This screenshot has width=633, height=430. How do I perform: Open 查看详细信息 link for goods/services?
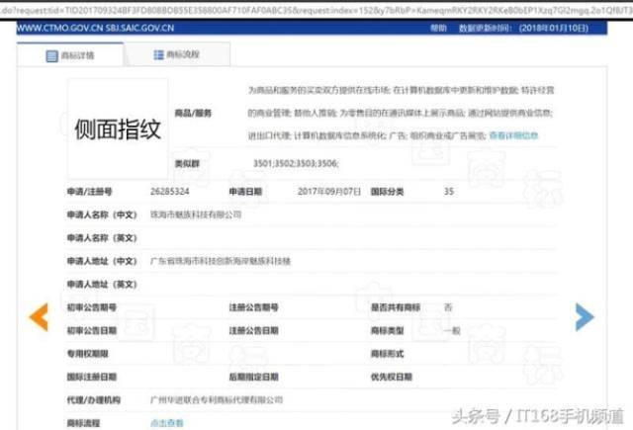(x=513, y=135)
